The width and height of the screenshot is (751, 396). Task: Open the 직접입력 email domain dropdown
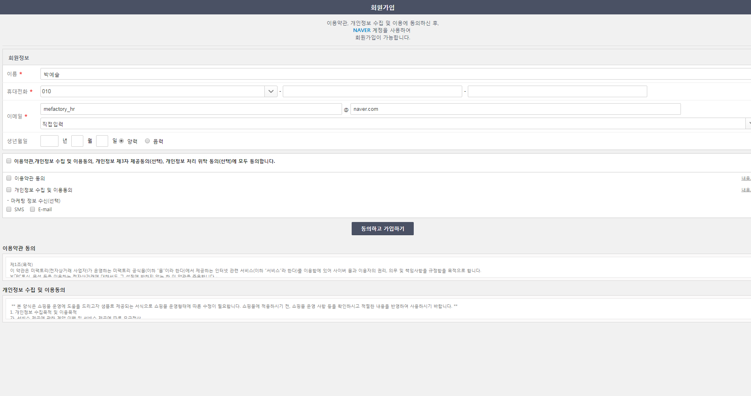pos(393,124)
